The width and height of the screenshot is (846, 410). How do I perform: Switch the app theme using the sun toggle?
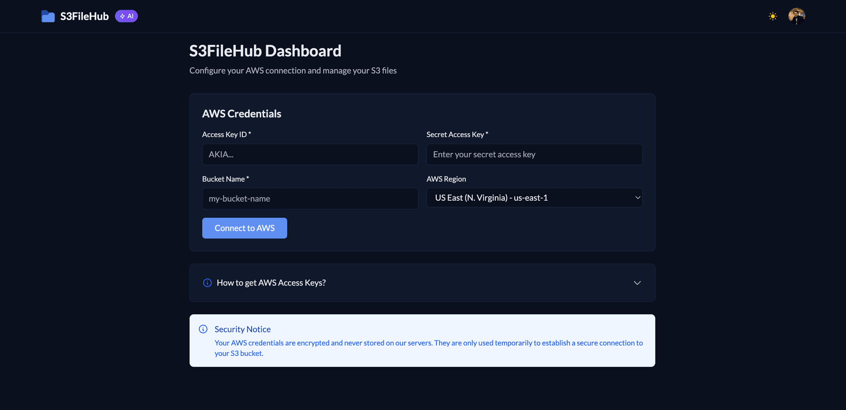(772, 16)
